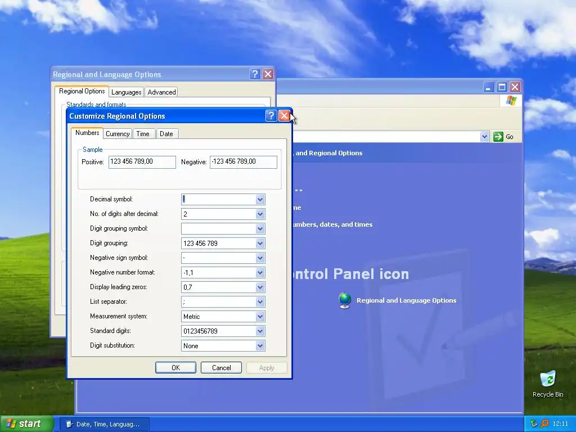Click the 'Negative sign symbol:' label

(119, 258)
